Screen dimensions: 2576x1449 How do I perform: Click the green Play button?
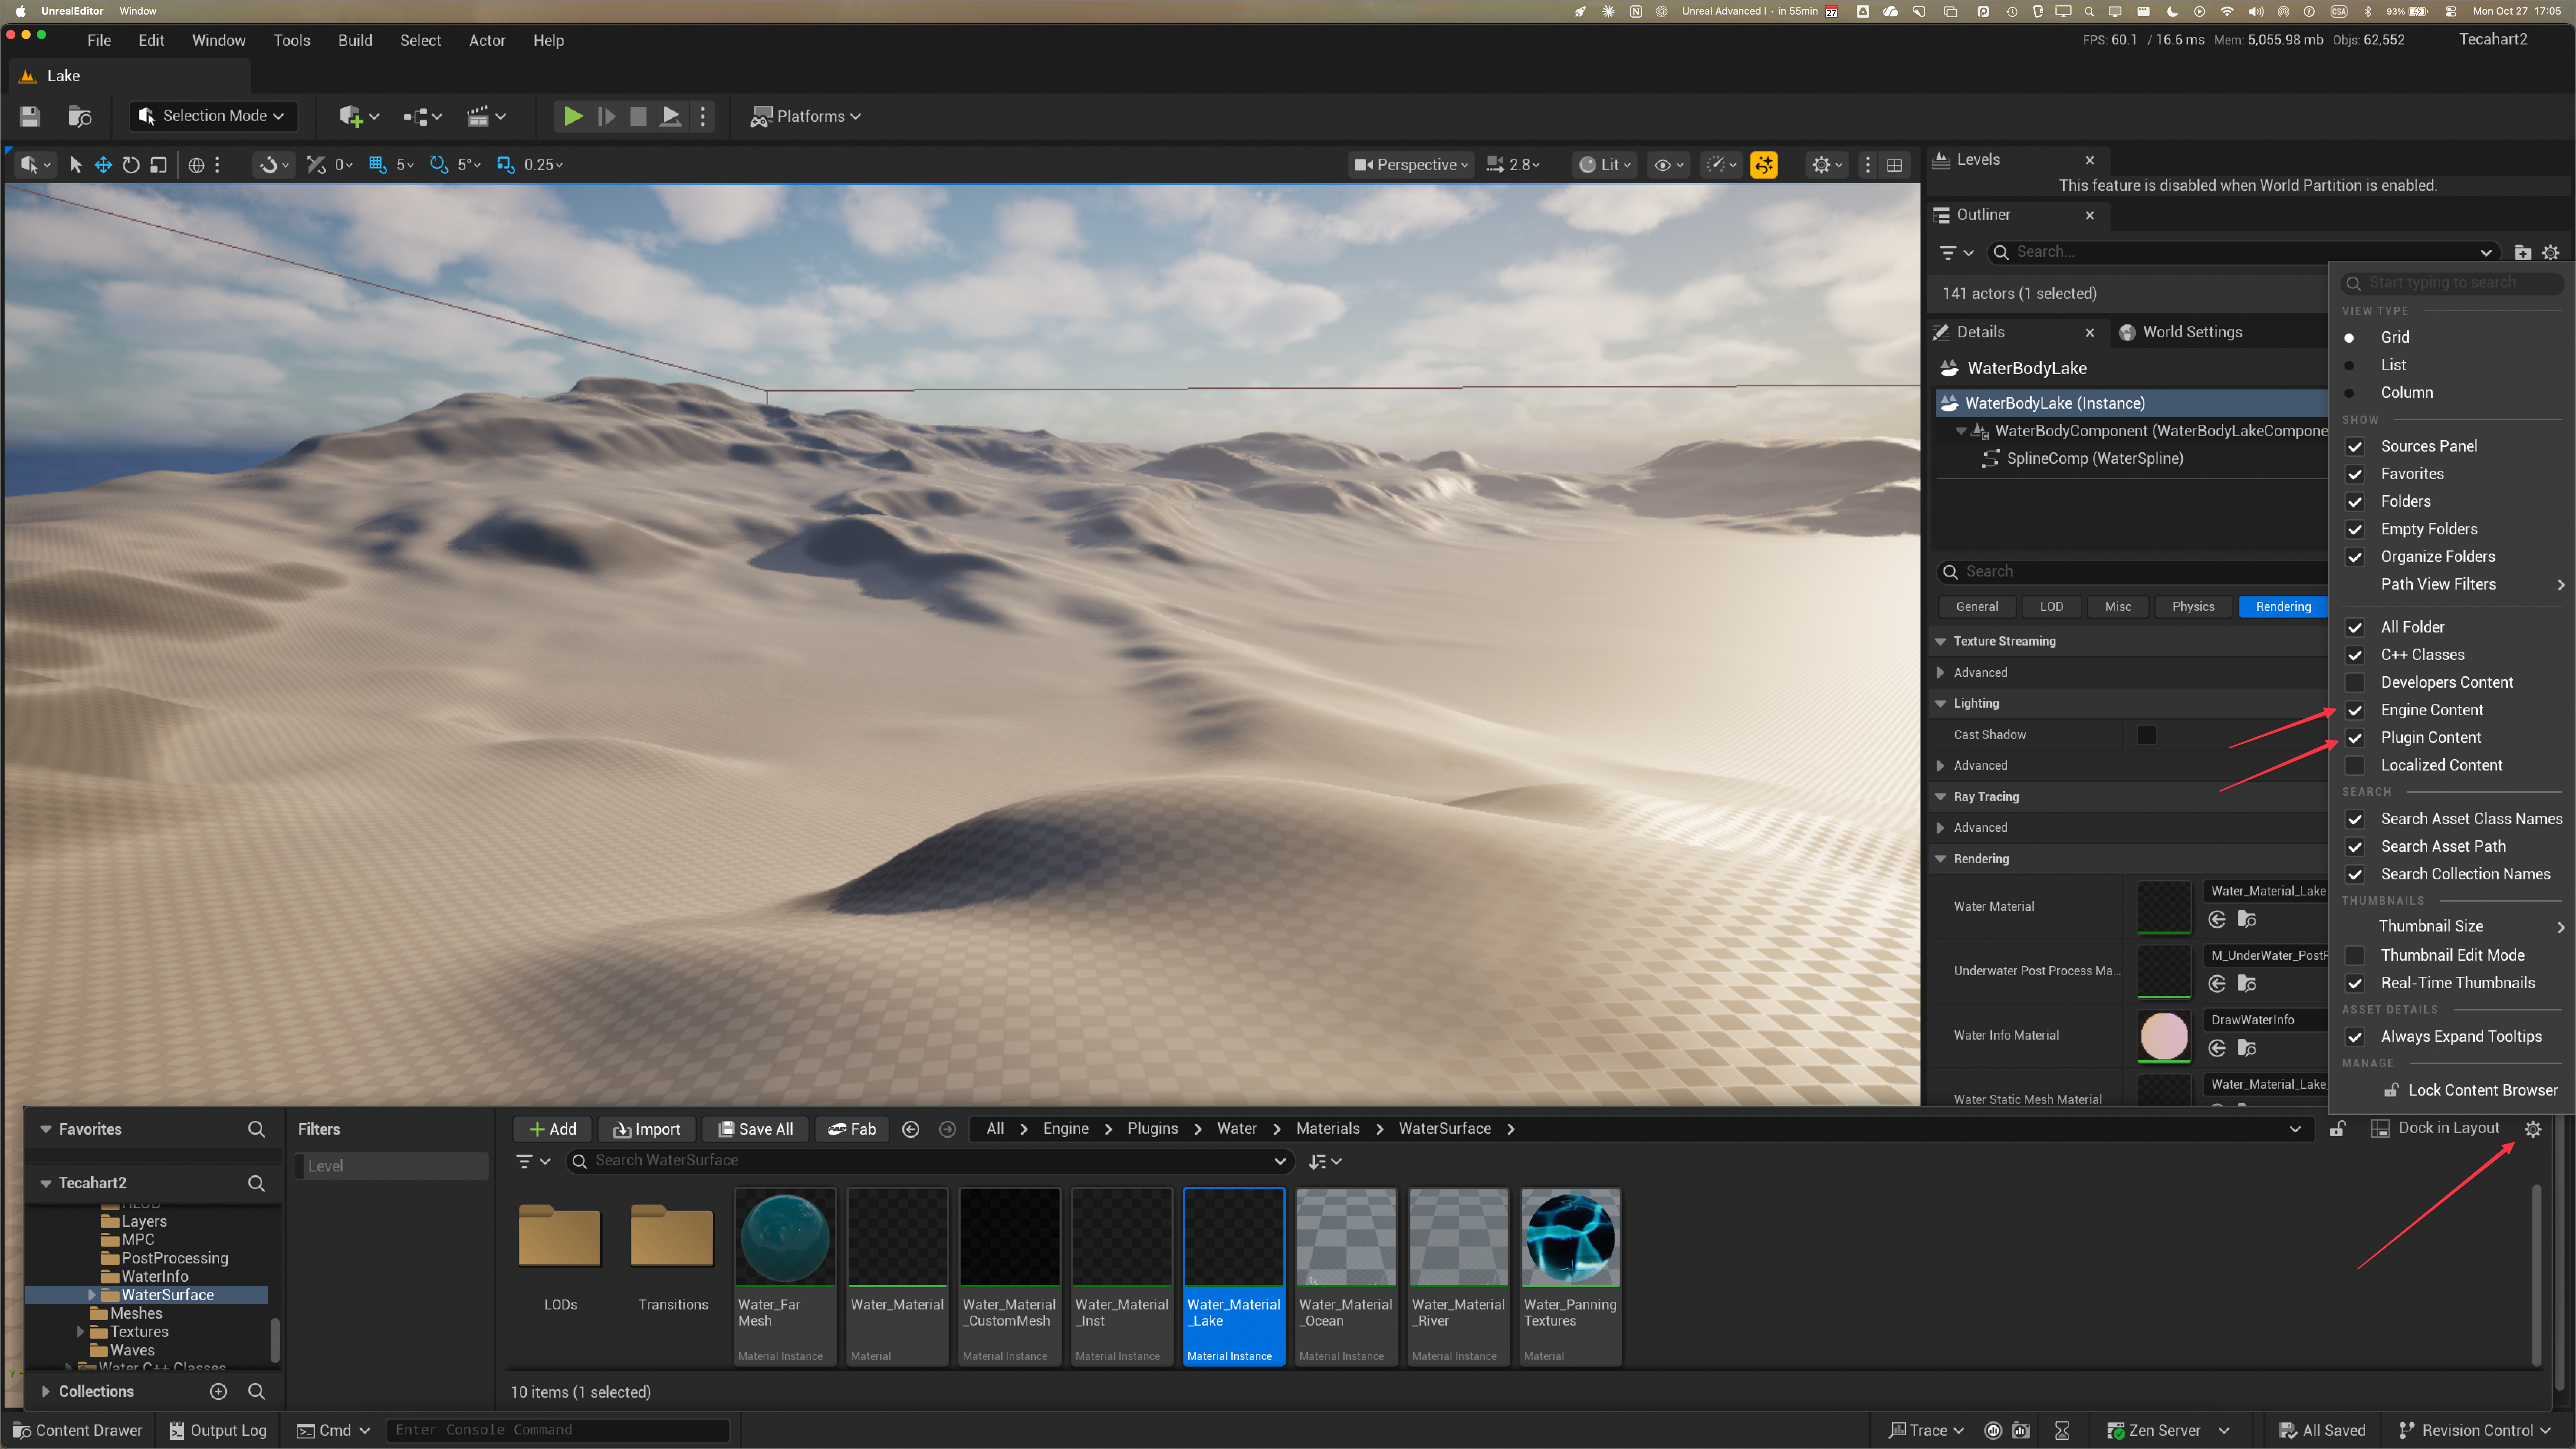pos(573,116)
